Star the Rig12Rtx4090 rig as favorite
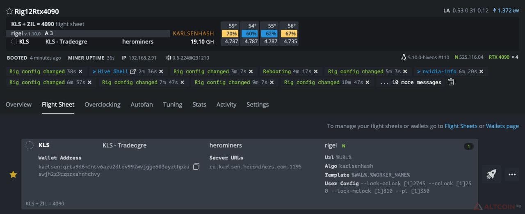Image resolution: width=525 pixels, height=214 pixels. [9, 11]
